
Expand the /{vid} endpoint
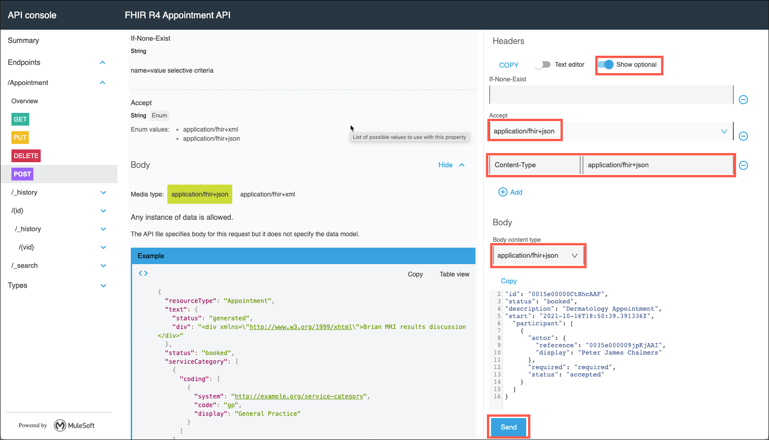click(103, 247)
